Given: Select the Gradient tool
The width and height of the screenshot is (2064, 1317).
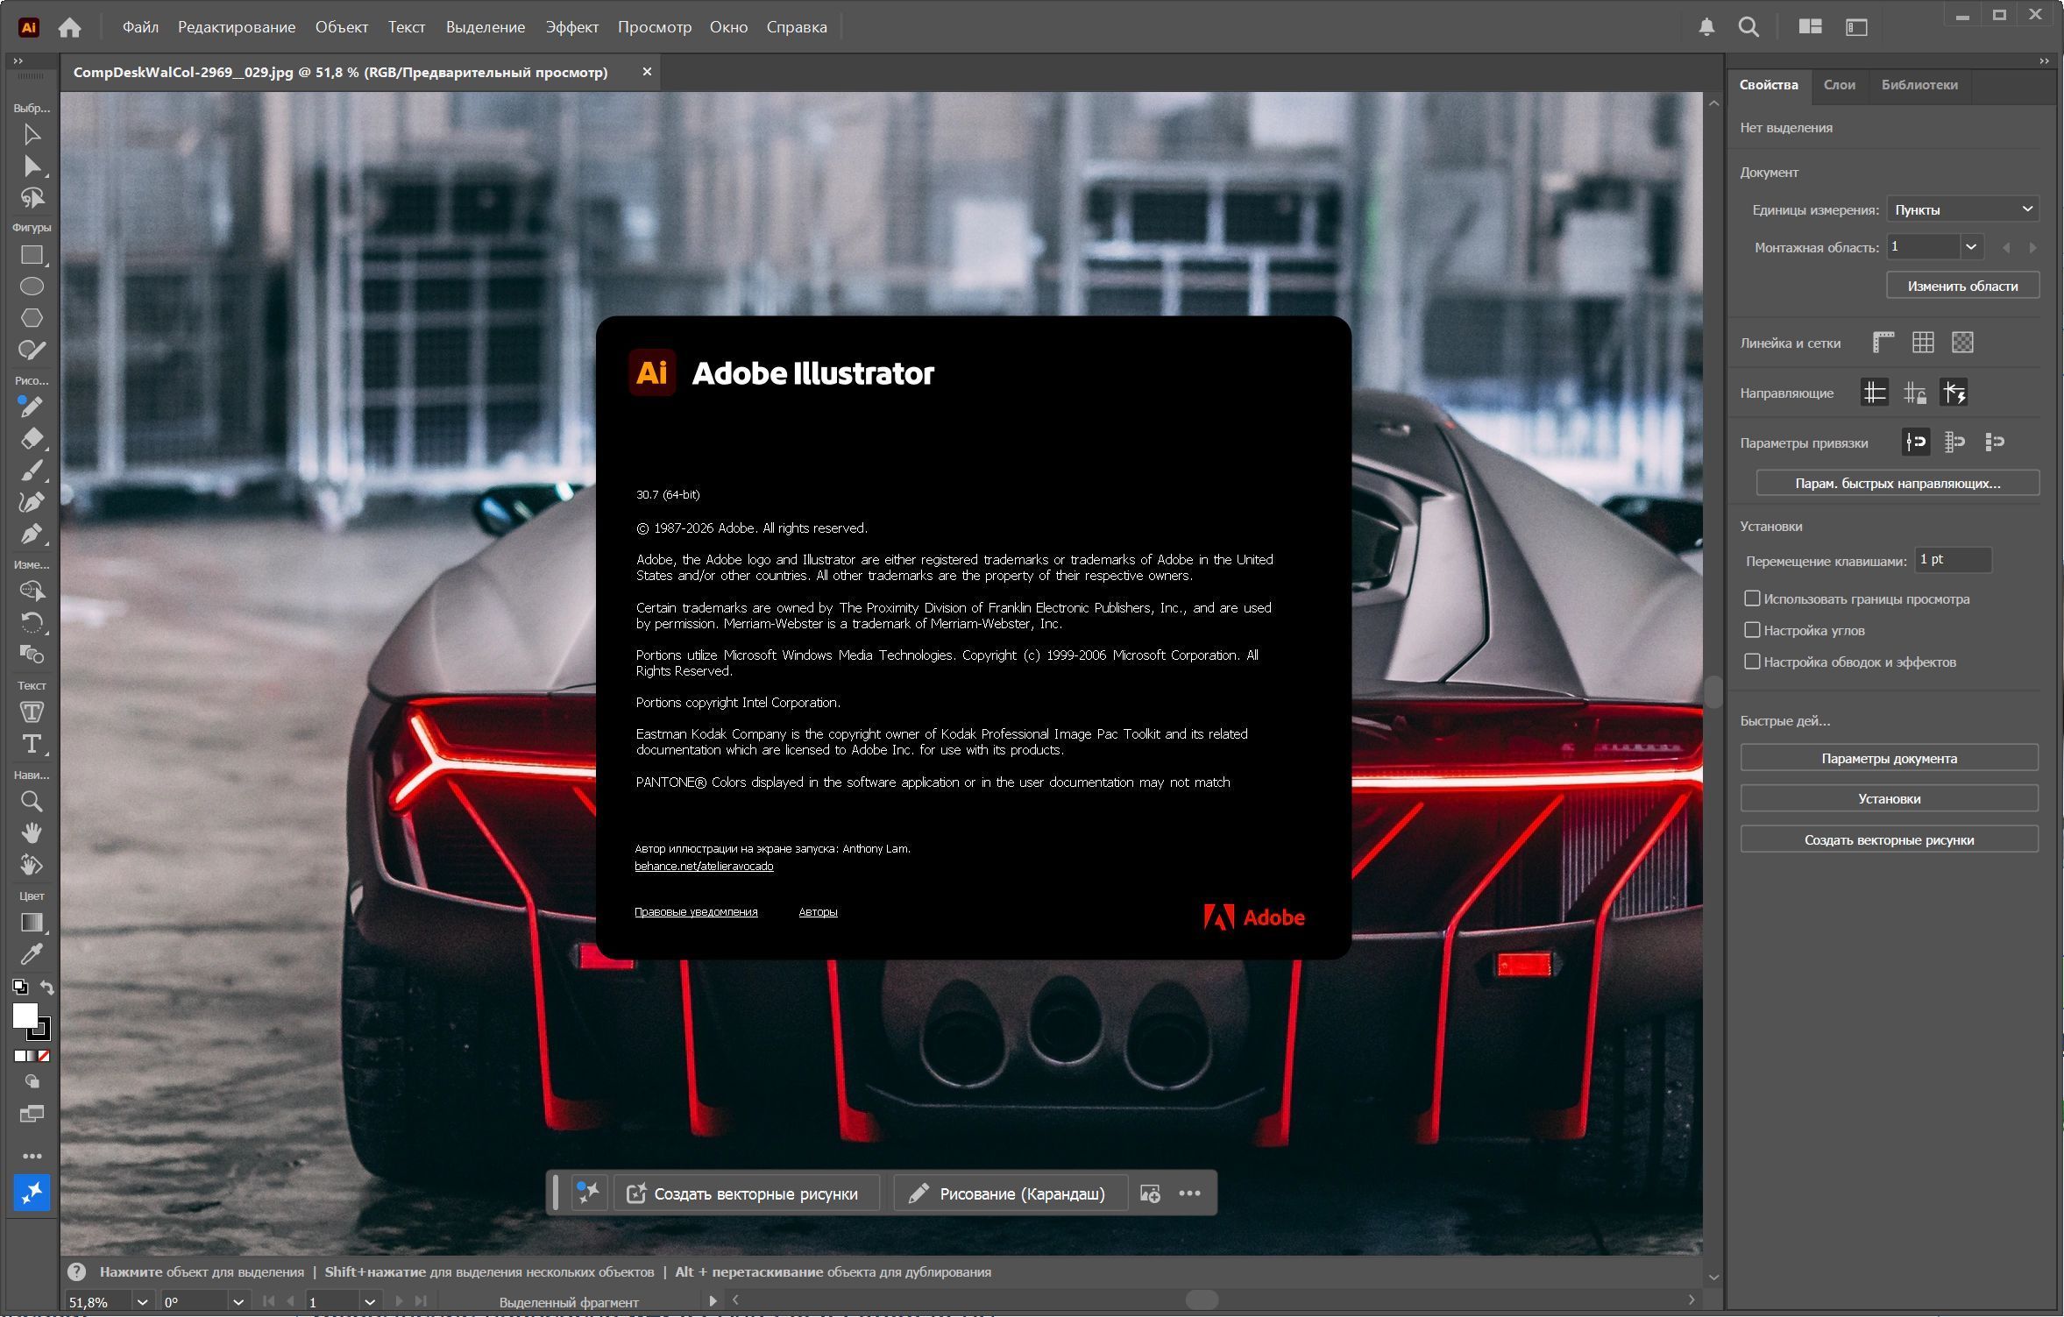Looking at the screenshot, I should (x=32, y=922).
